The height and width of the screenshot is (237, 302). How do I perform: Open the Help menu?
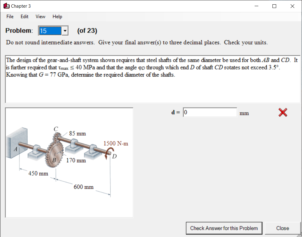click(x=57, y=17)
